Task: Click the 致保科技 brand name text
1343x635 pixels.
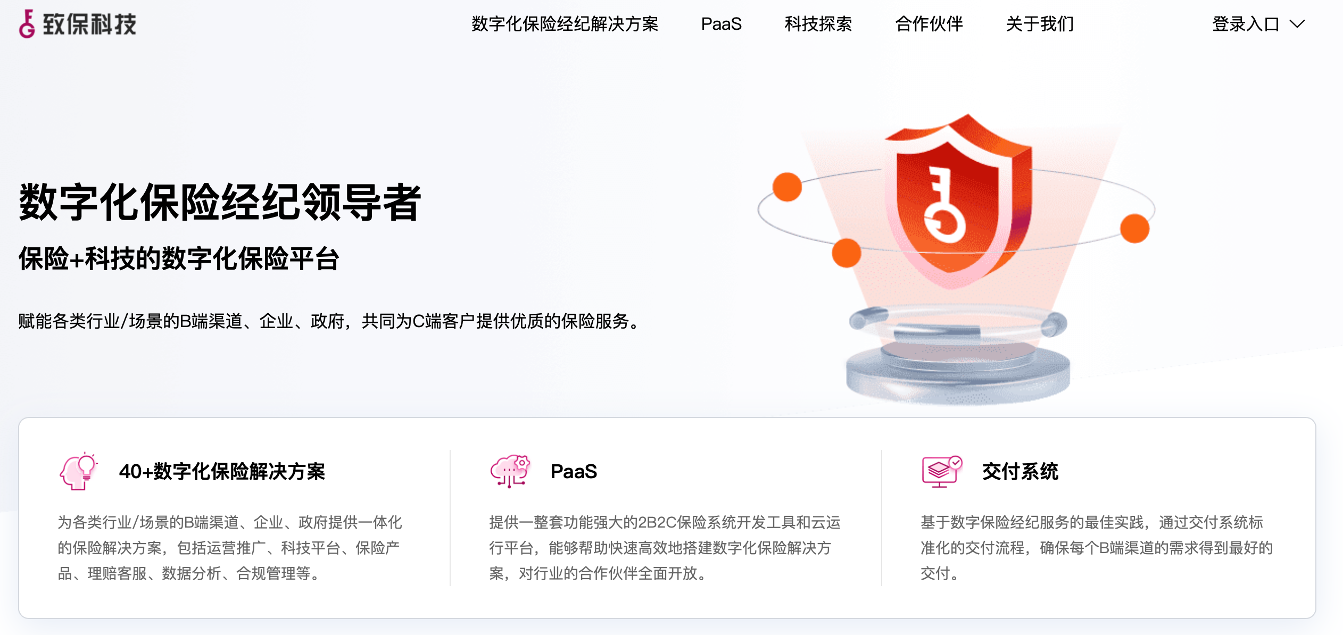Action: click(x=89, y=24)
